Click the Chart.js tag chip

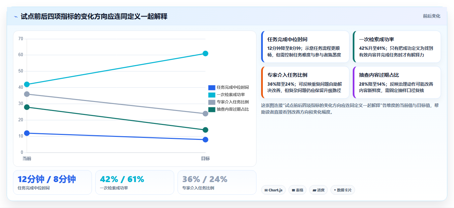273,190
